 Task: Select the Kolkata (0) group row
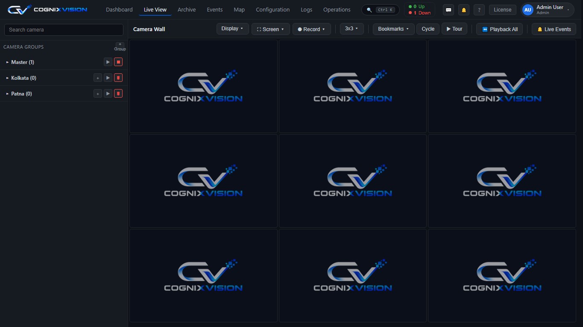pyautogui.click(x=64, y=78)
